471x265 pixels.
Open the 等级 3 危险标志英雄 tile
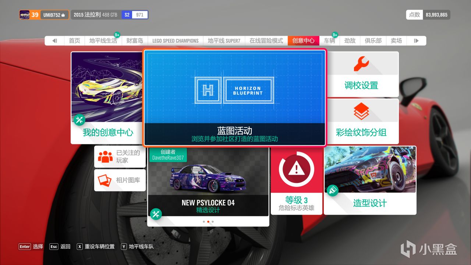[297, 180]
